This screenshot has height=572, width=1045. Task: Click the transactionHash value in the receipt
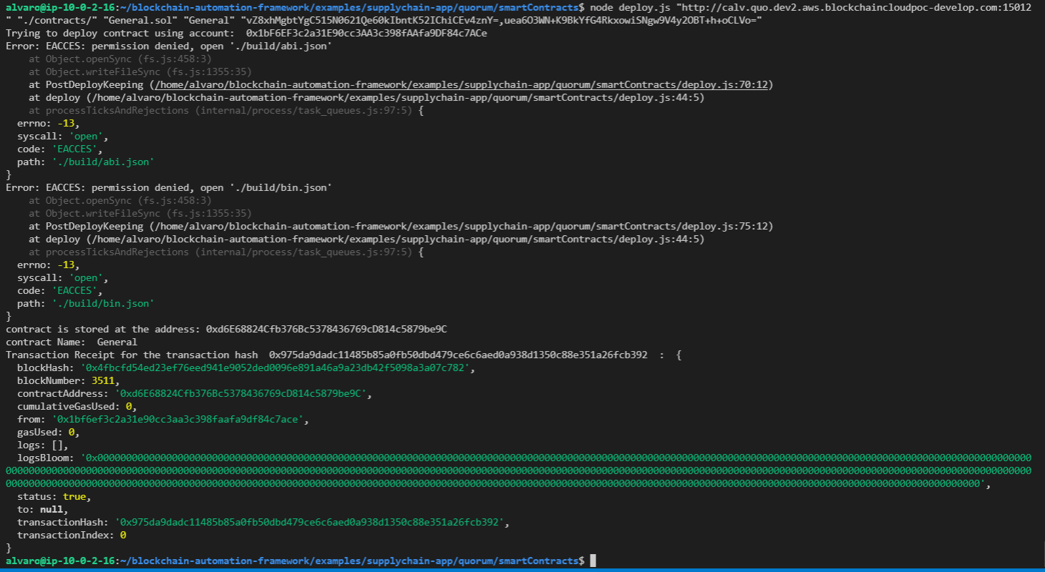[310, 522]
